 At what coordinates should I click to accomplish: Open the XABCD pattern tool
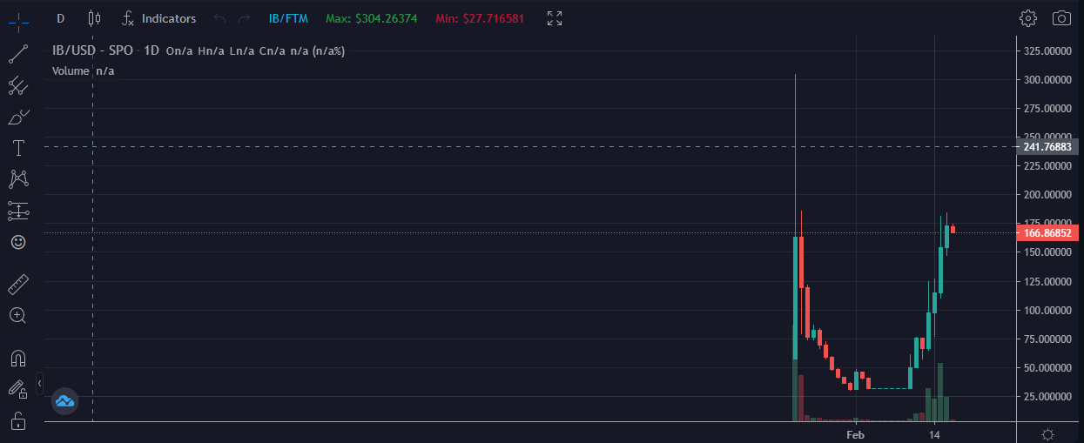click(x=18, y=179)
